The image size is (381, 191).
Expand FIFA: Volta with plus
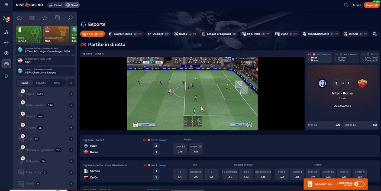(71, 172)
